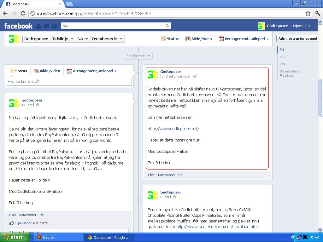View the 2 personer who like this

(x=23, y=223)
